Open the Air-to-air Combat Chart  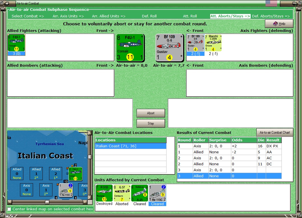click(275, 133)
